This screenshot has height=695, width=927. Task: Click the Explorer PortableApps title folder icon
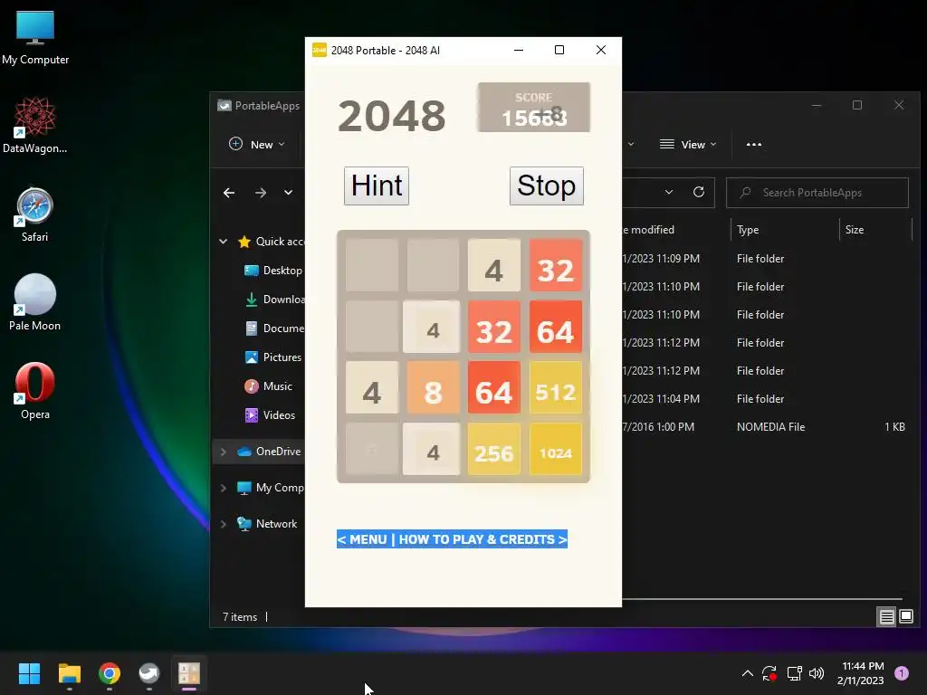tap(225, 106)
